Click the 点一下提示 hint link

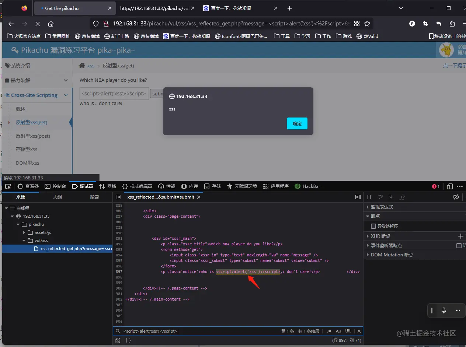454,66
